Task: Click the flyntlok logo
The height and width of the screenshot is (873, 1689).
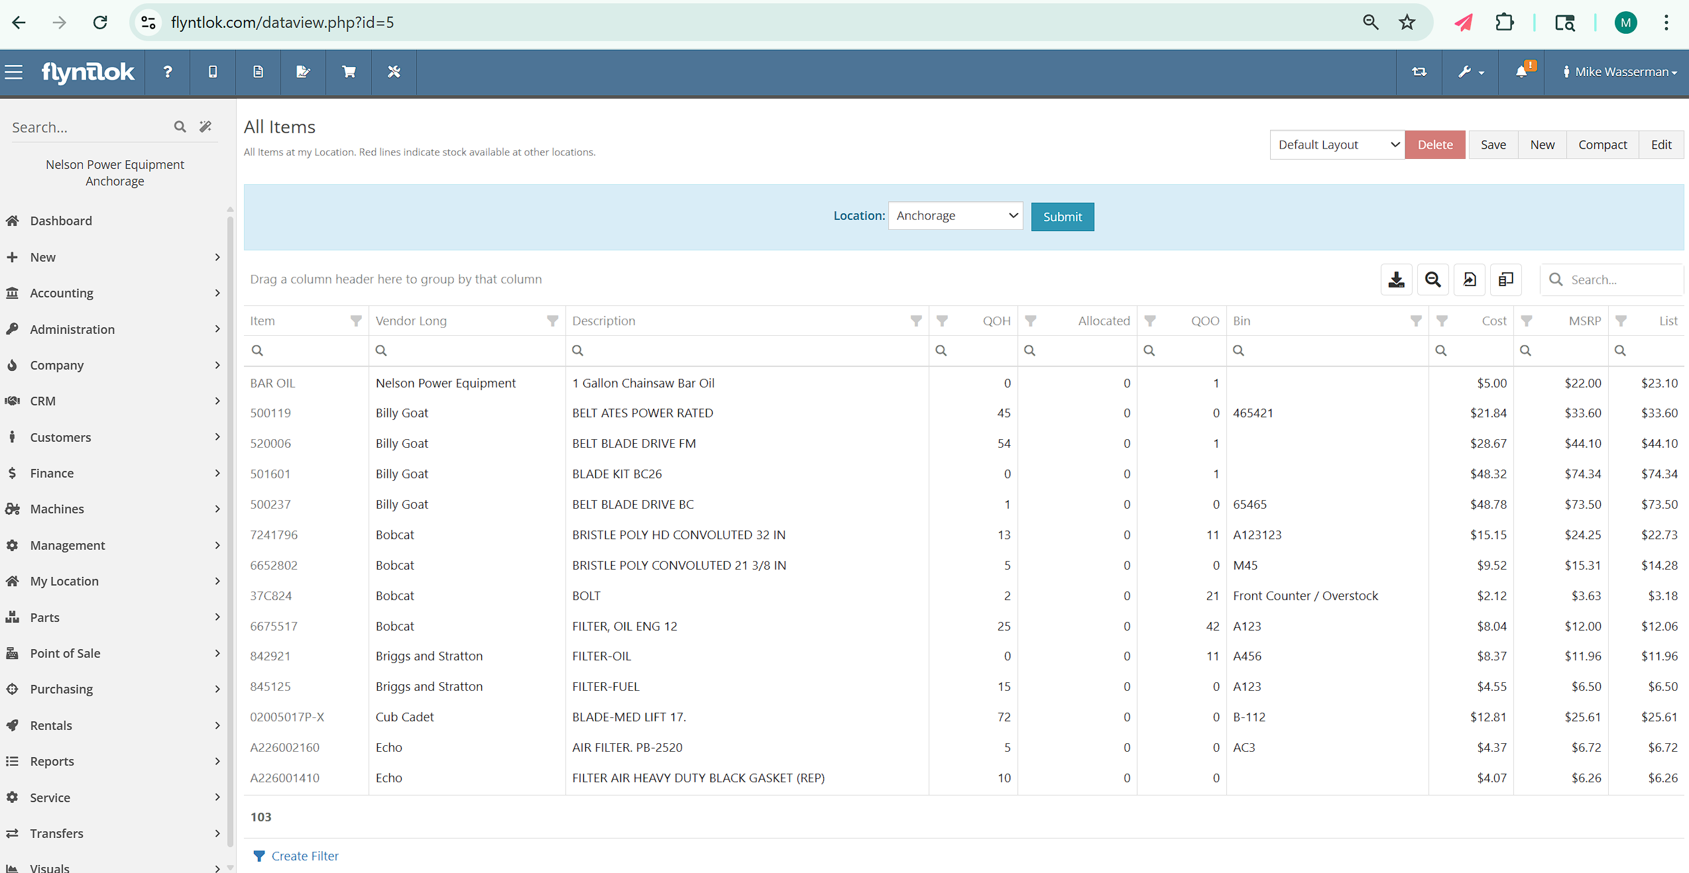Action: coord(88,72)
